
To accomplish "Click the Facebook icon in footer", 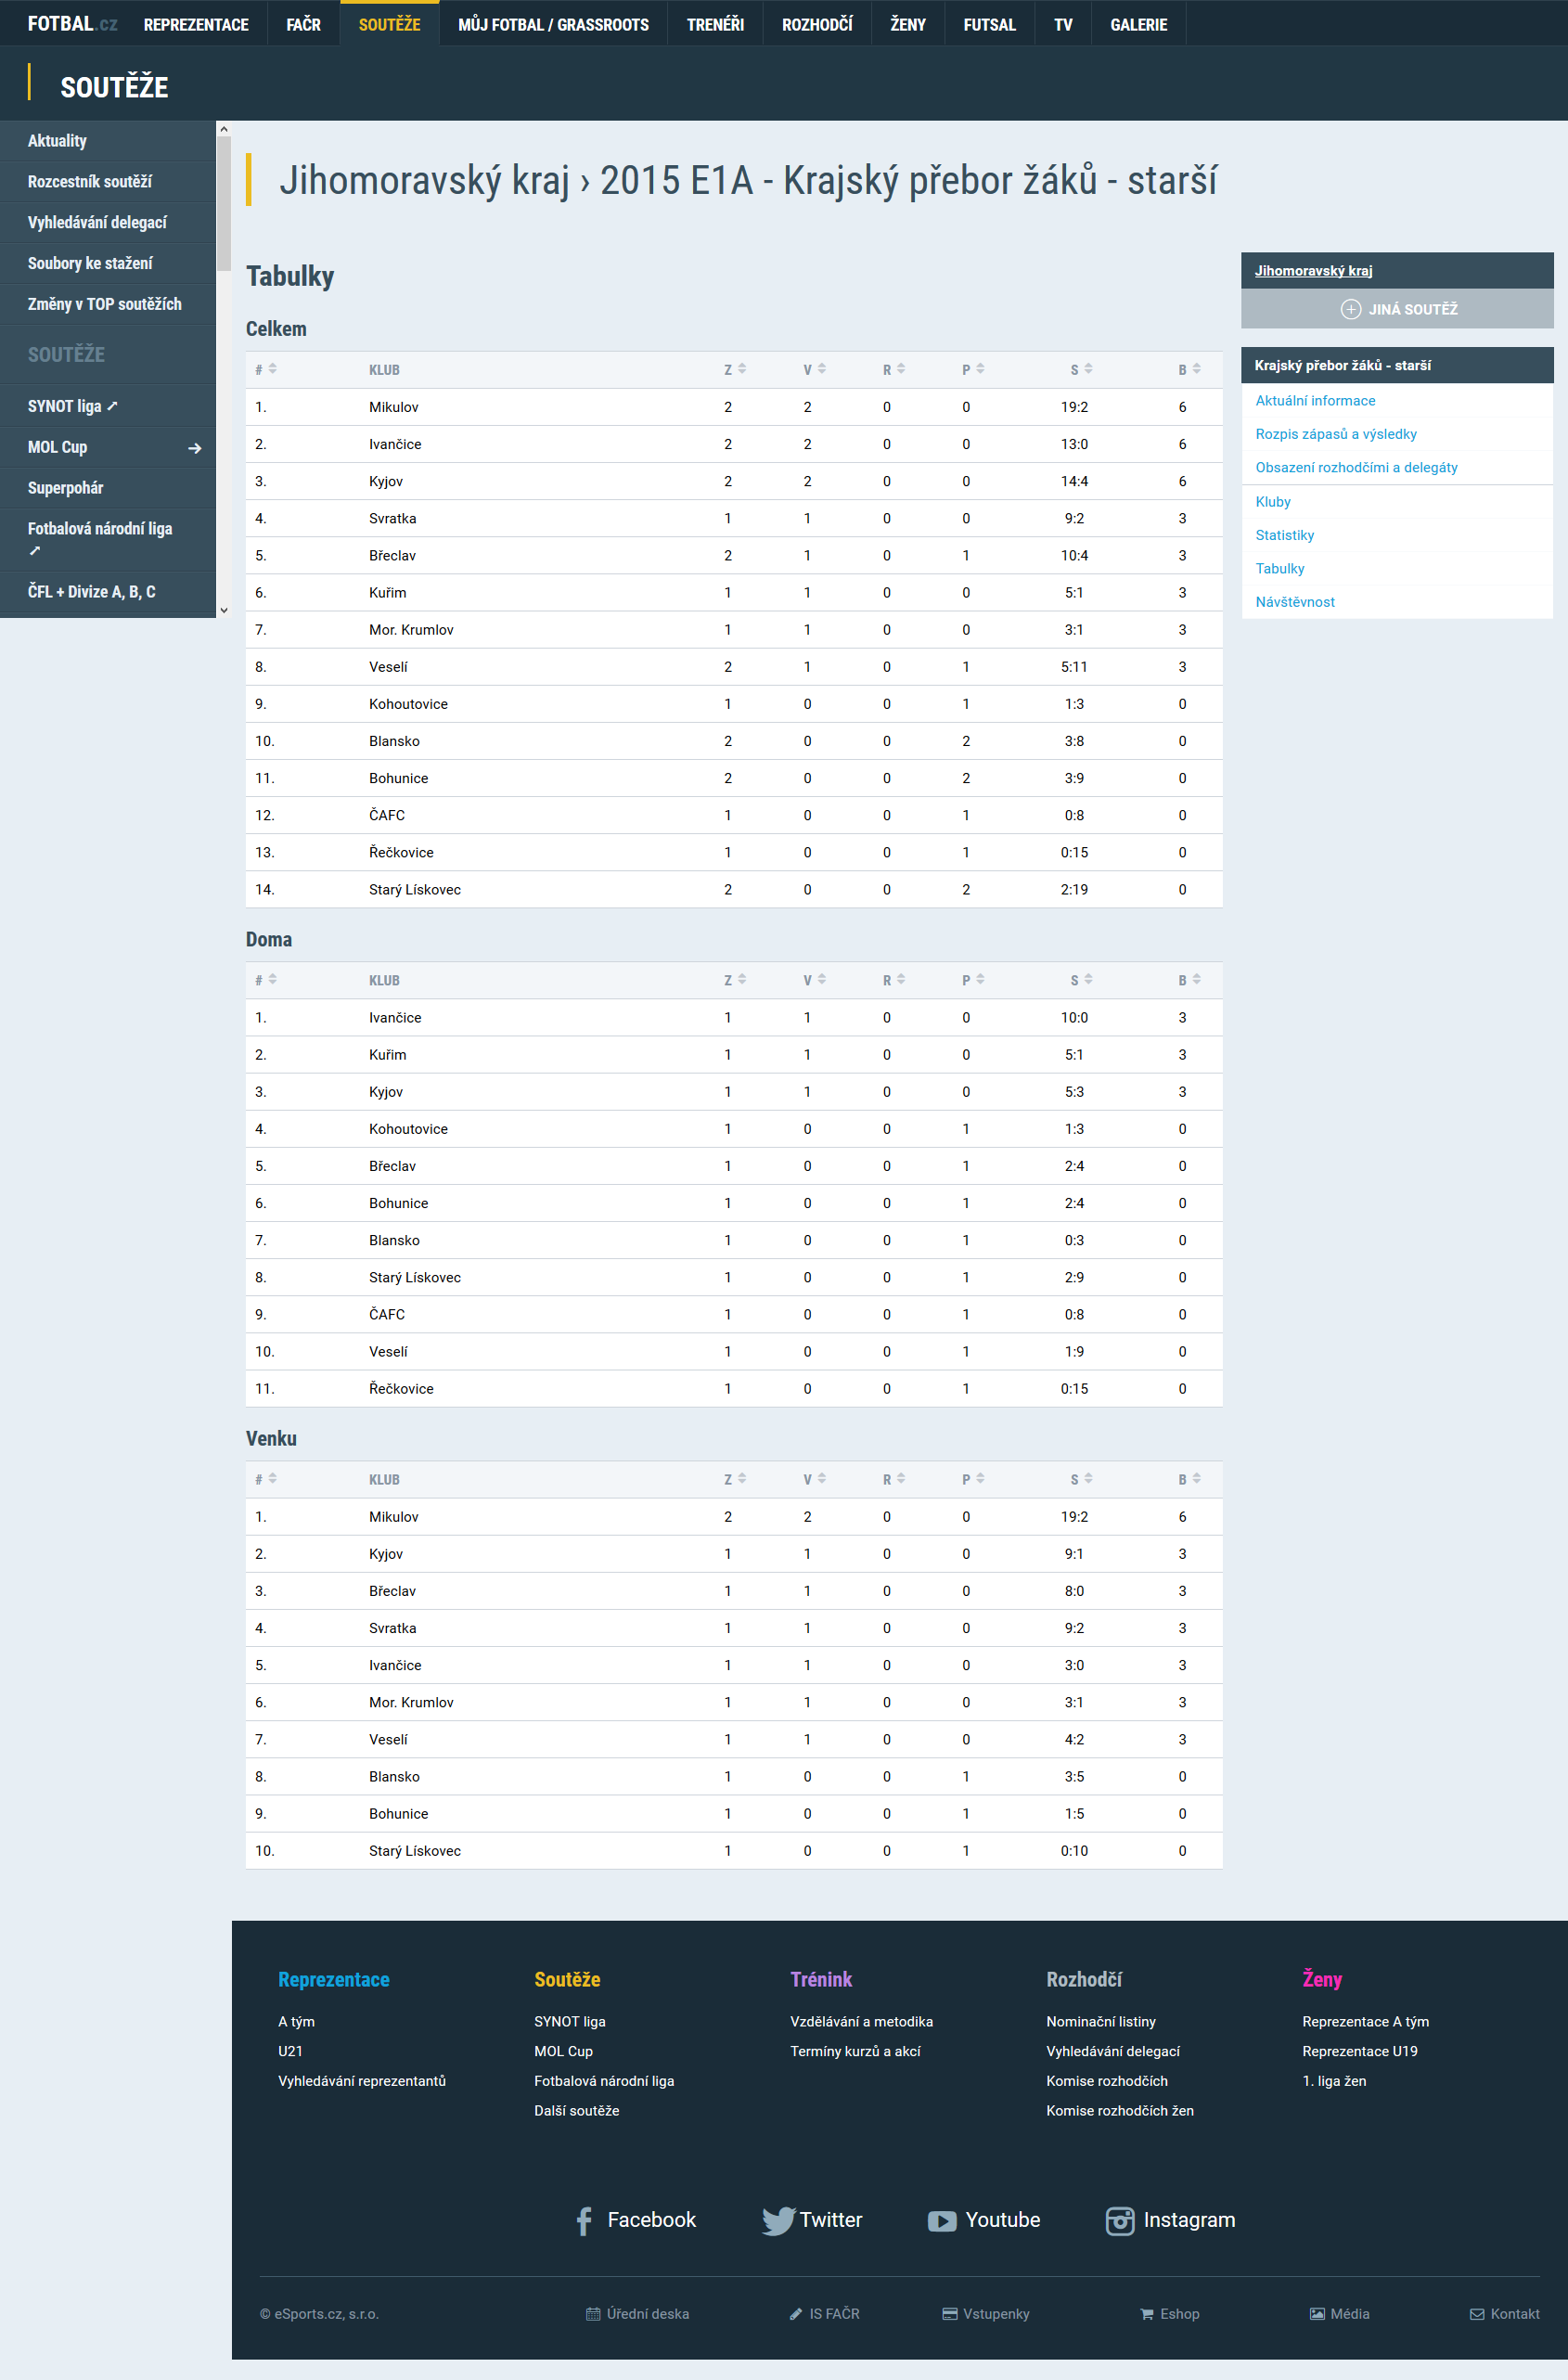I will (x=584, y=2220).
